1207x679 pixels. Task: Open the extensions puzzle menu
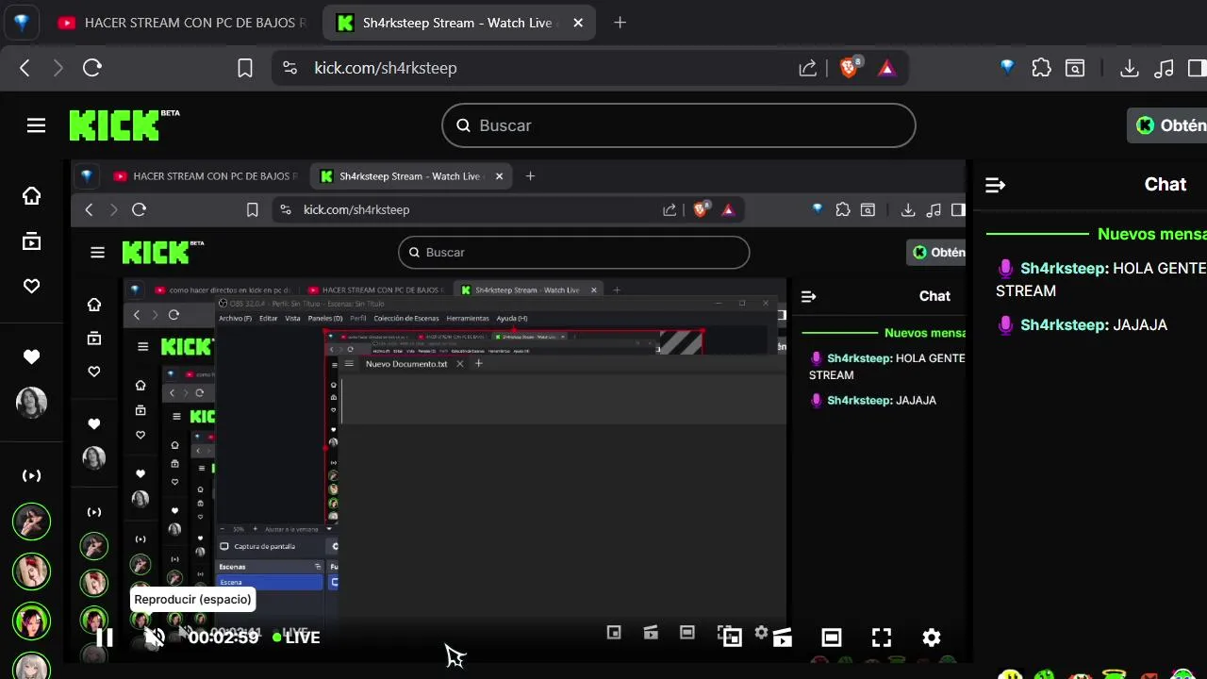pos(1041,68)
